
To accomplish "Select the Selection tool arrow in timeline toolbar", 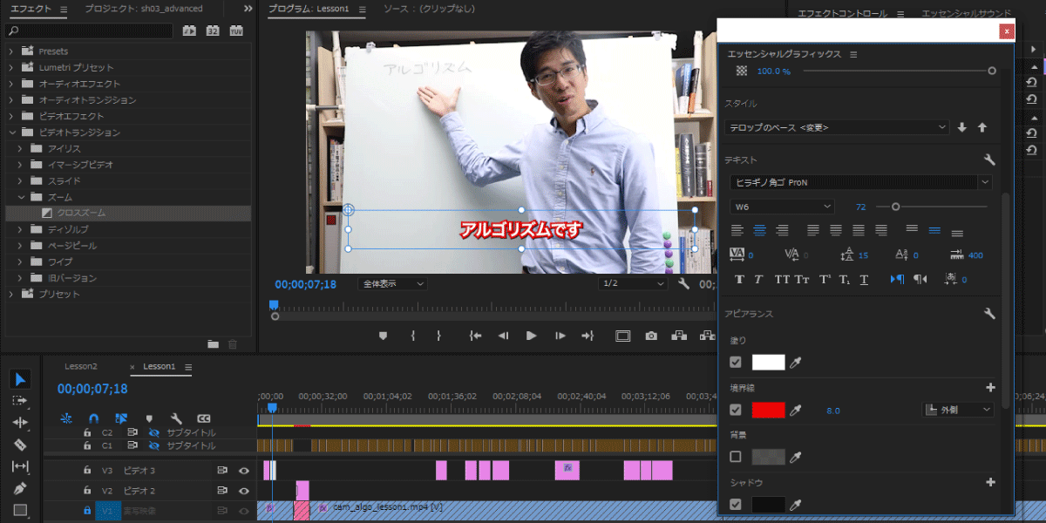I will (21, 379).
